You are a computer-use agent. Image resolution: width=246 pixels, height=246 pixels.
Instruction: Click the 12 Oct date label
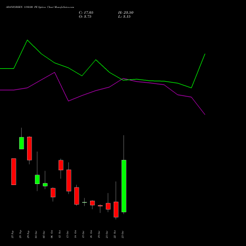click(x=60, y=234)
